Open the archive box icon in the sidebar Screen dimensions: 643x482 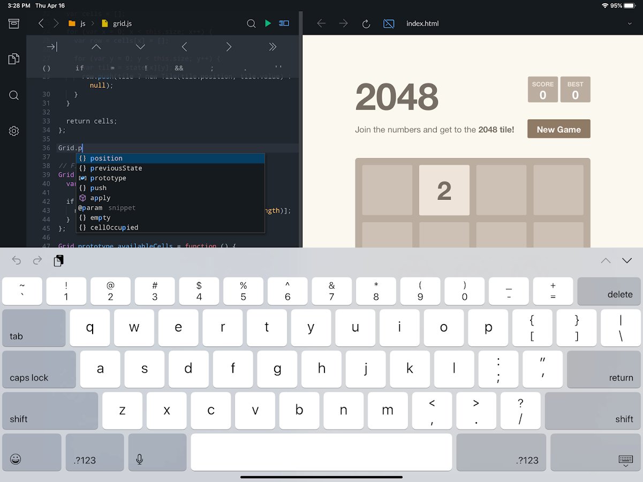[x=14, y=24]
